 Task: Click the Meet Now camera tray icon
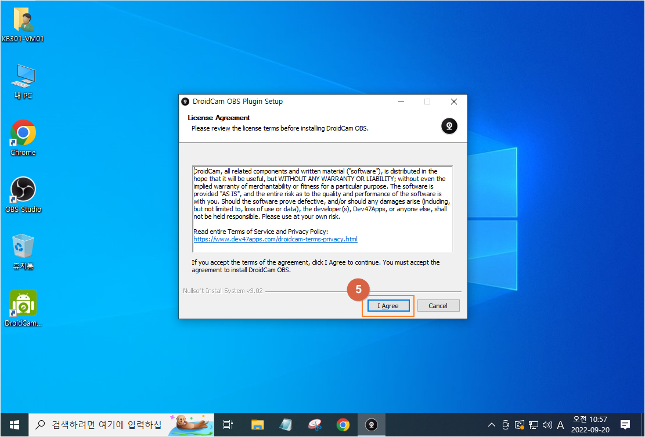(506, 425)
